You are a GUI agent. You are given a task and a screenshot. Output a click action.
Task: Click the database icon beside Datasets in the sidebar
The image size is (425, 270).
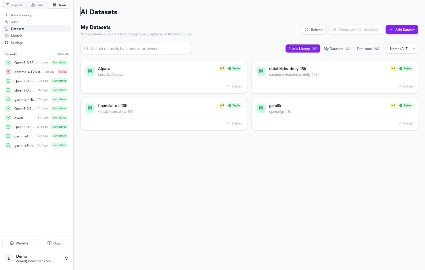(7, 29)
